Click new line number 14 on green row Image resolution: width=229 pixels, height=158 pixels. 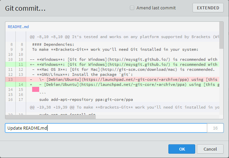tap(21, 85)
